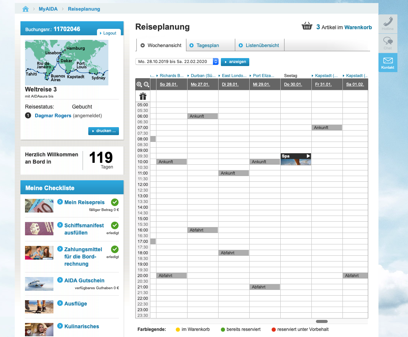Expand the Spa event on Thursday
This screenshot has height=337, width=408.
click(308, 156)
